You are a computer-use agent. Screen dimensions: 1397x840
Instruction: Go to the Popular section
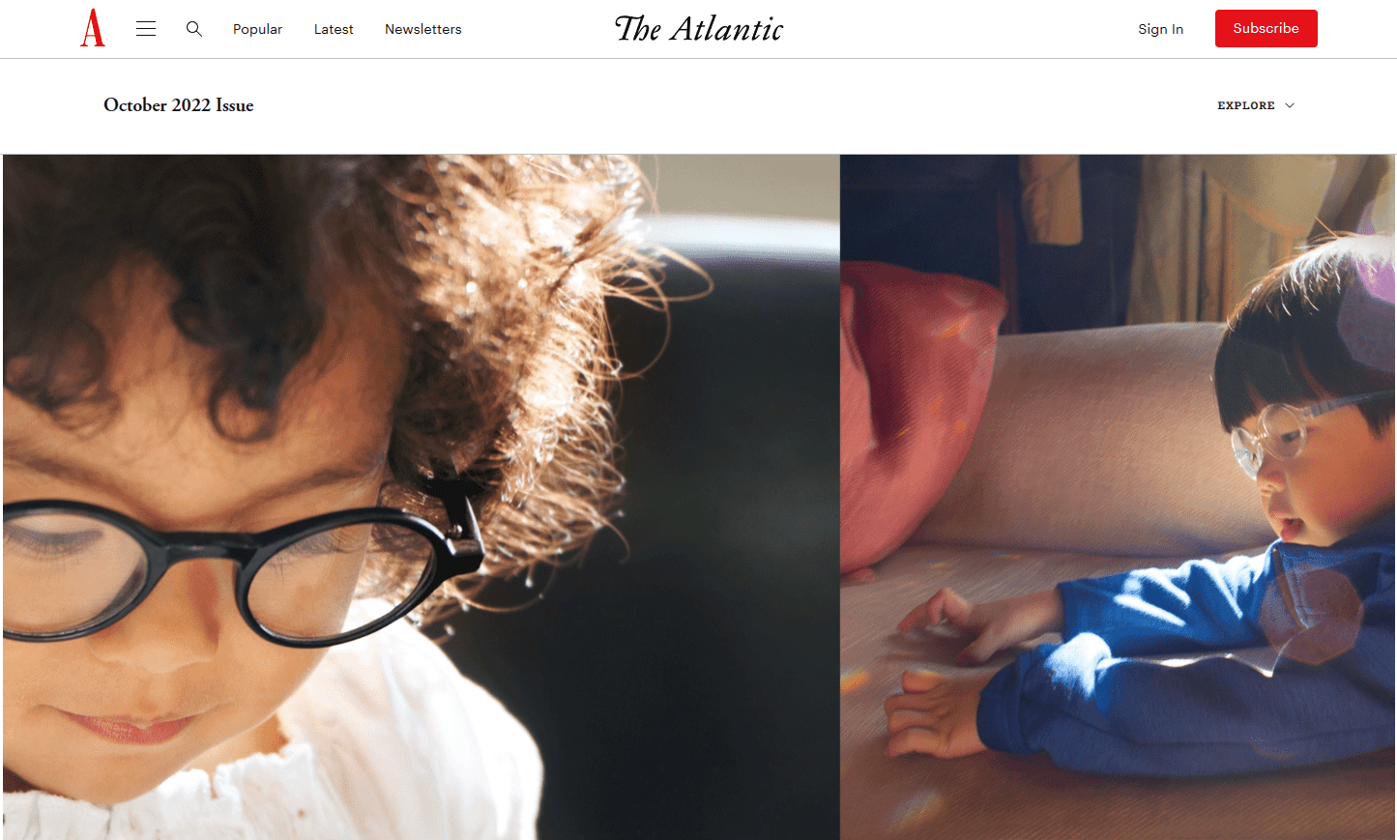(x=257, y=29)
